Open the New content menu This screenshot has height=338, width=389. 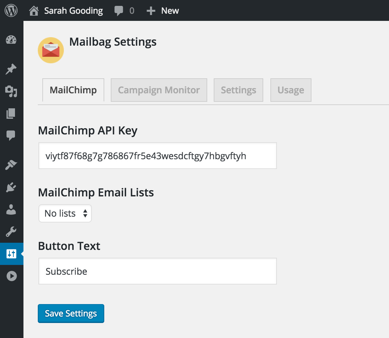click(x=163, y=11)
